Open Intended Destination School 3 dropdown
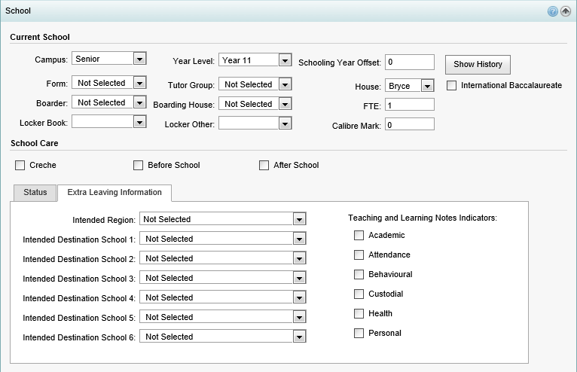This screenshot has height=372, width=577. (x=223, y=277)
